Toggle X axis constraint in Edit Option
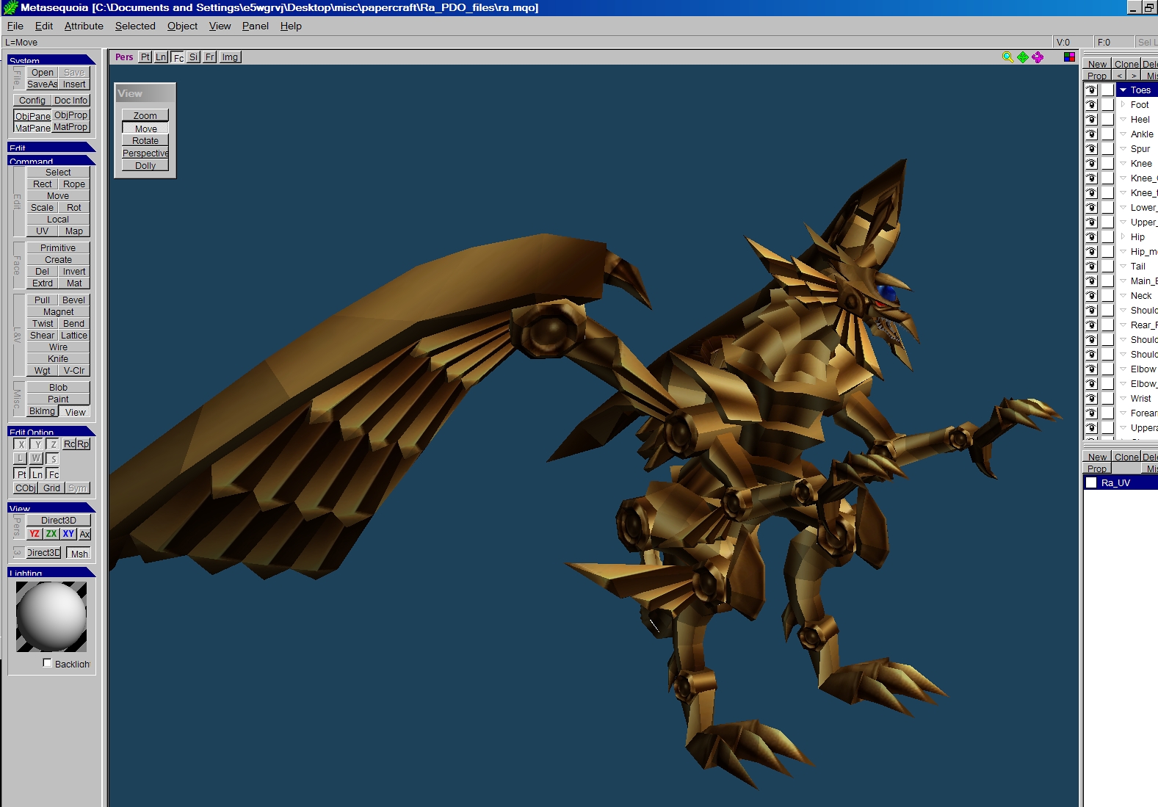 click(21, 444)
